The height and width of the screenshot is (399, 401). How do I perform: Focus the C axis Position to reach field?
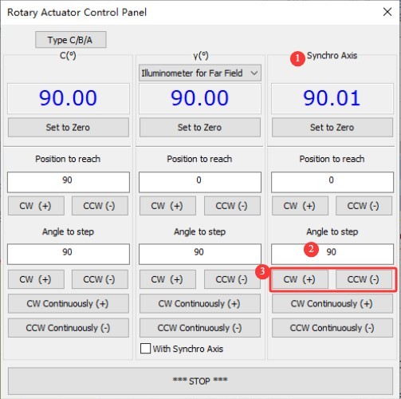[x=69, y=182]
